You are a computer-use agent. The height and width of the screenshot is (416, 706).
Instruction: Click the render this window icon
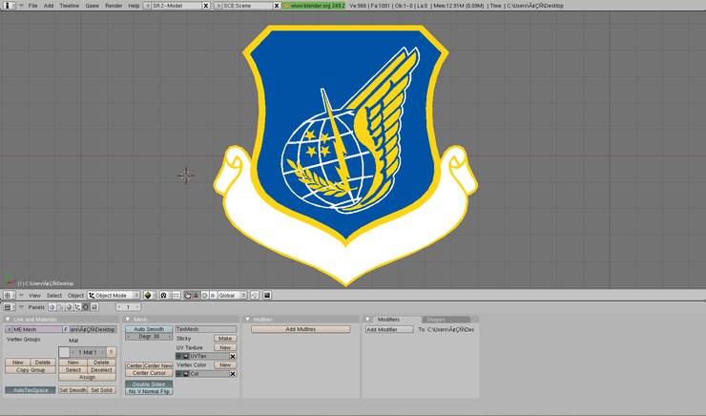[267, 296]
